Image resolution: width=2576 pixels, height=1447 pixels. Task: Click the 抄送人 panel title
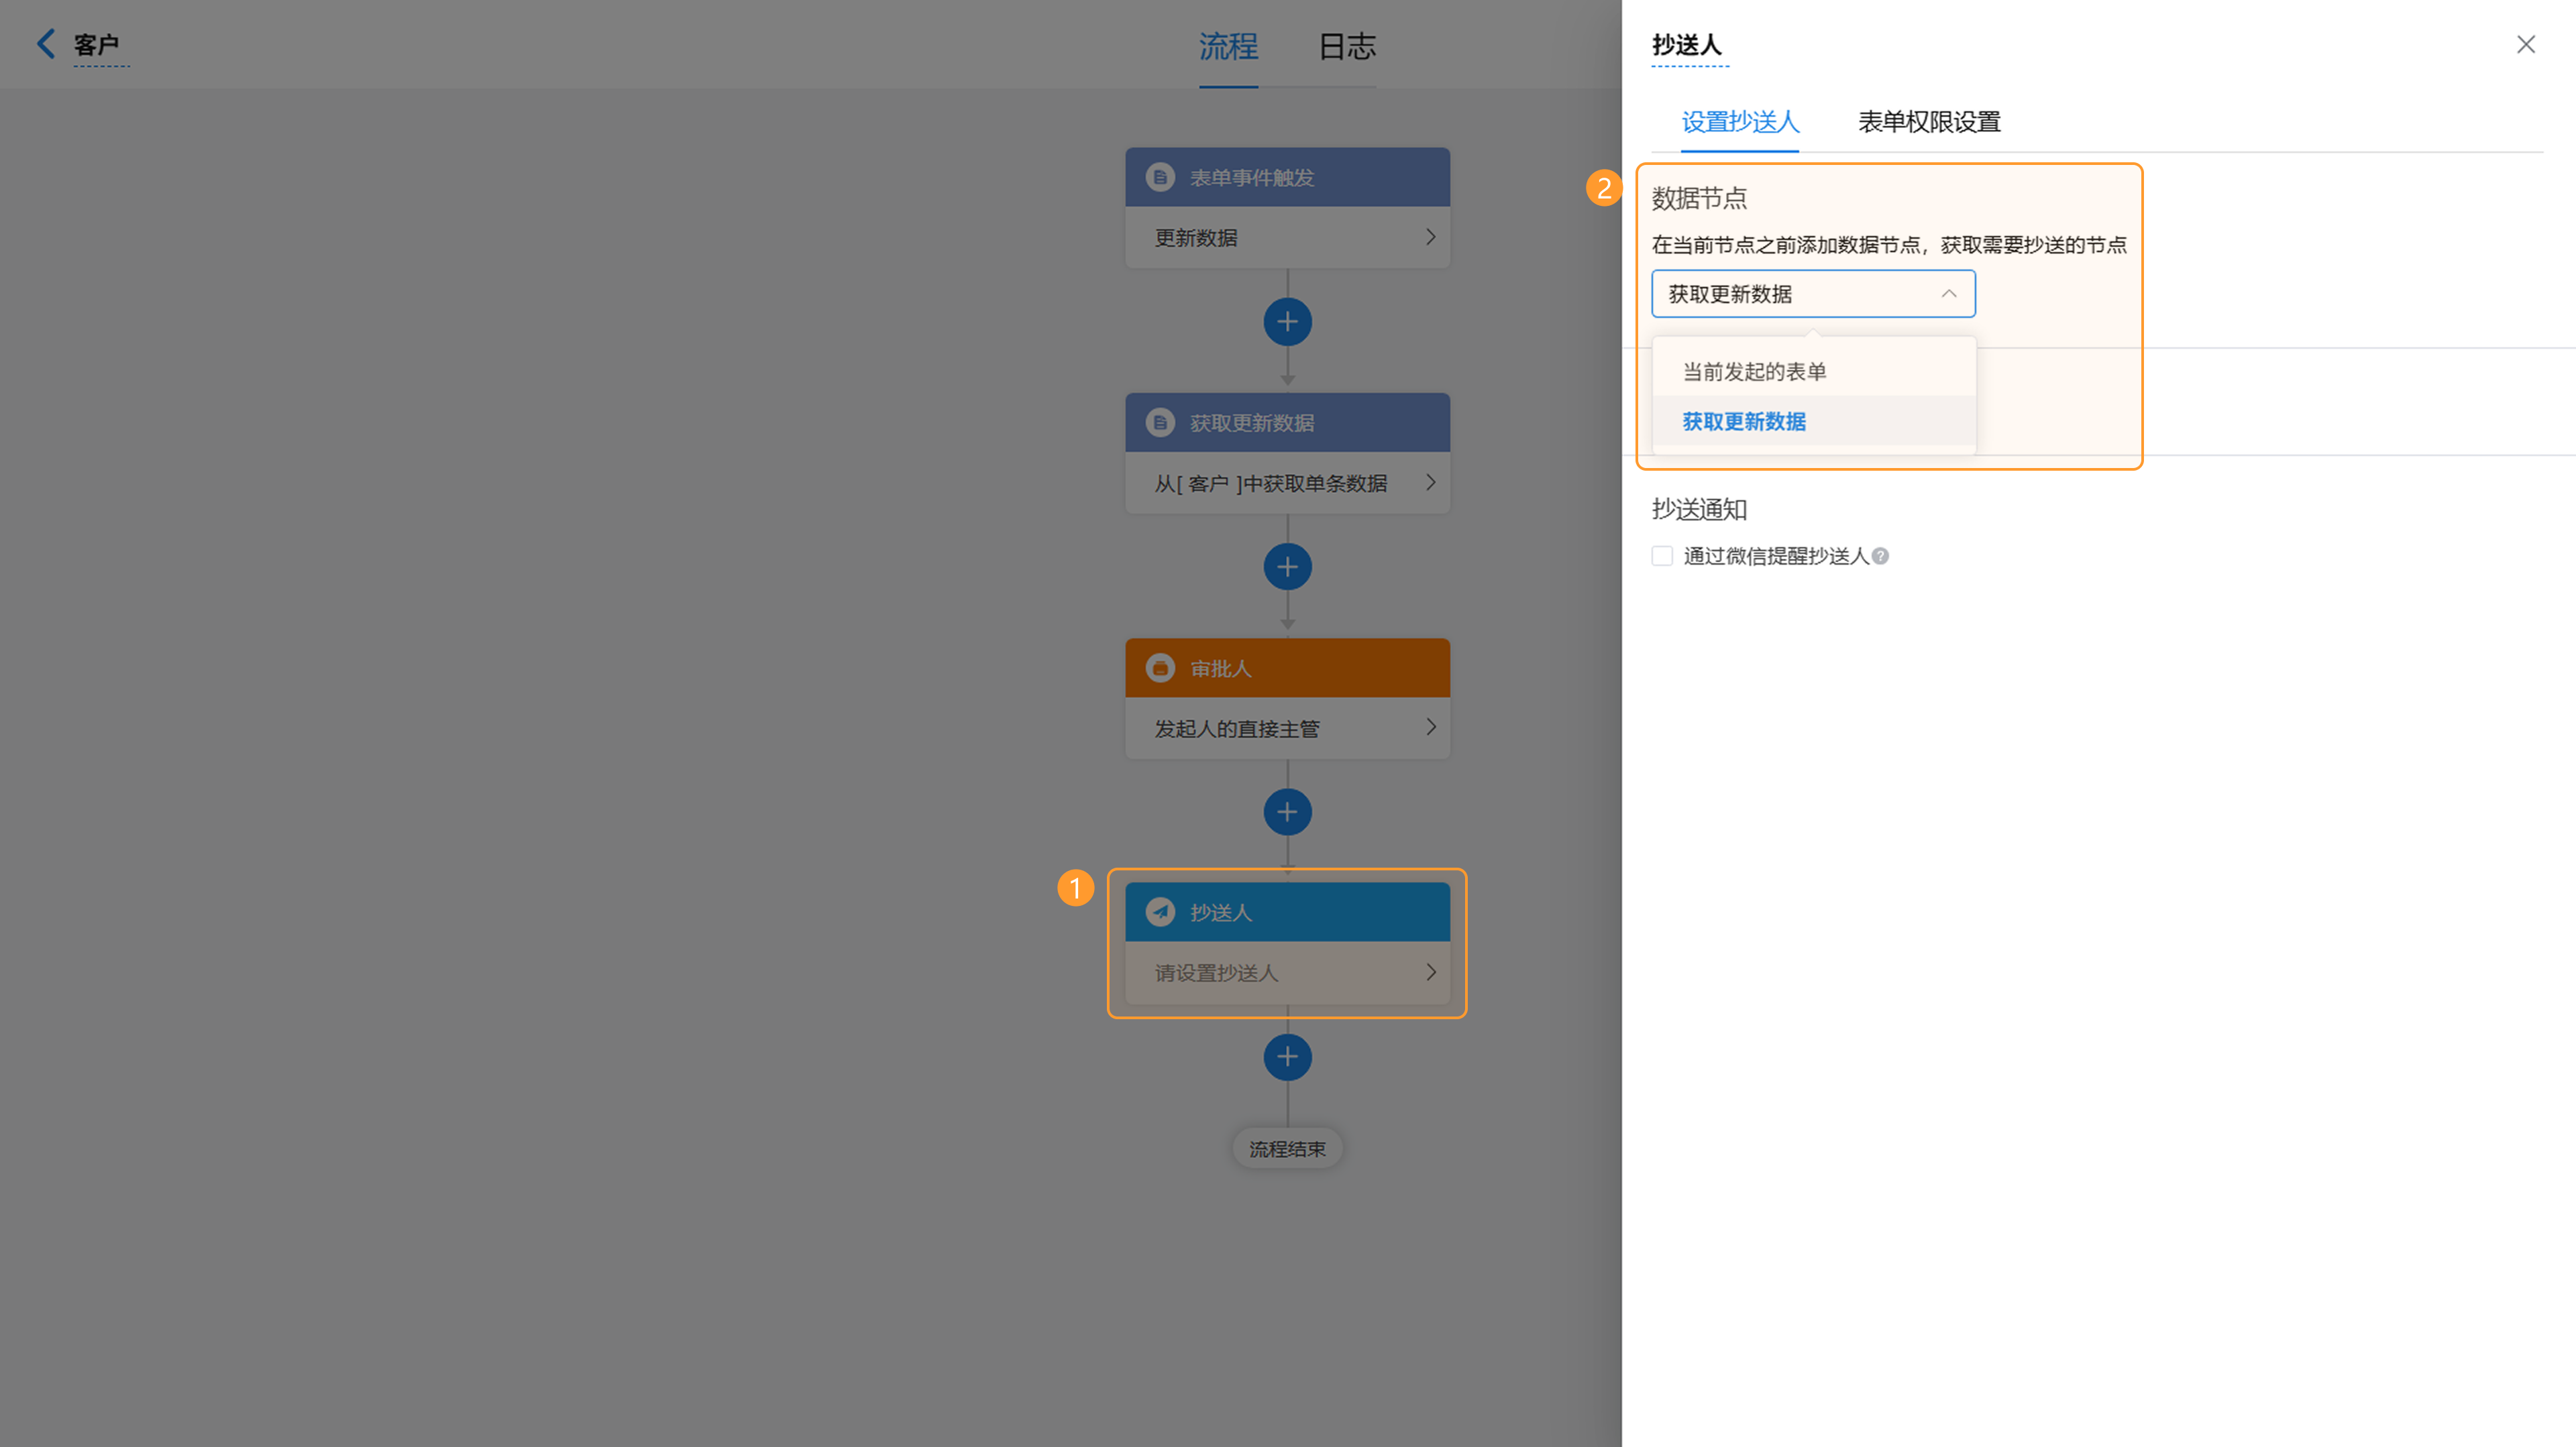tap(1686, 45)
